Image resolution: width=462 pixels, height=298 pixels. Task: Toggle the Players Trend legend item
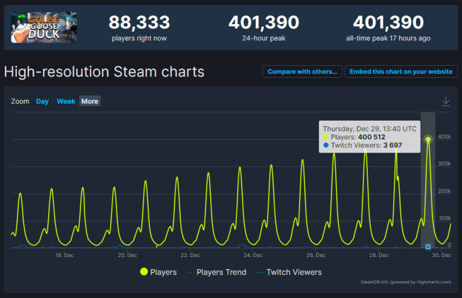point(216,272)
